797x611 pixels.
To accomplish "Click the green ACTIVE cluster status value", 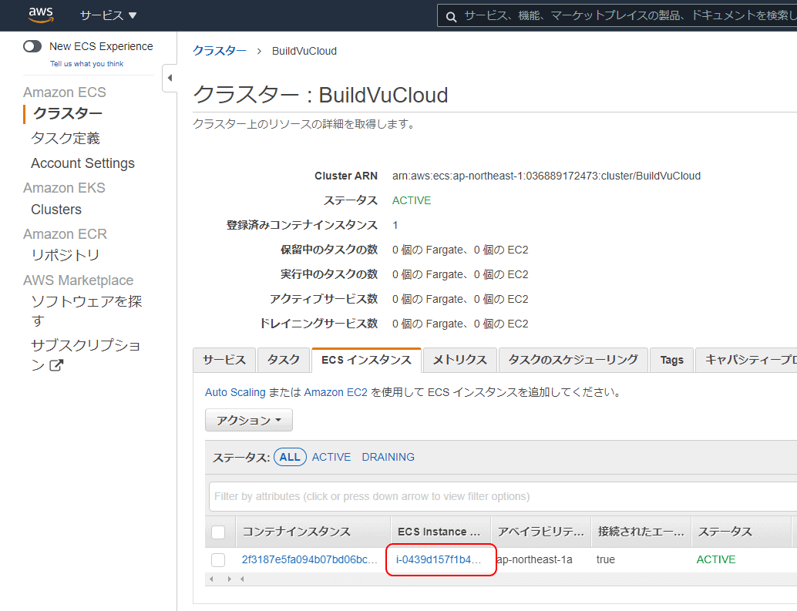I will [x=411, y=200].
